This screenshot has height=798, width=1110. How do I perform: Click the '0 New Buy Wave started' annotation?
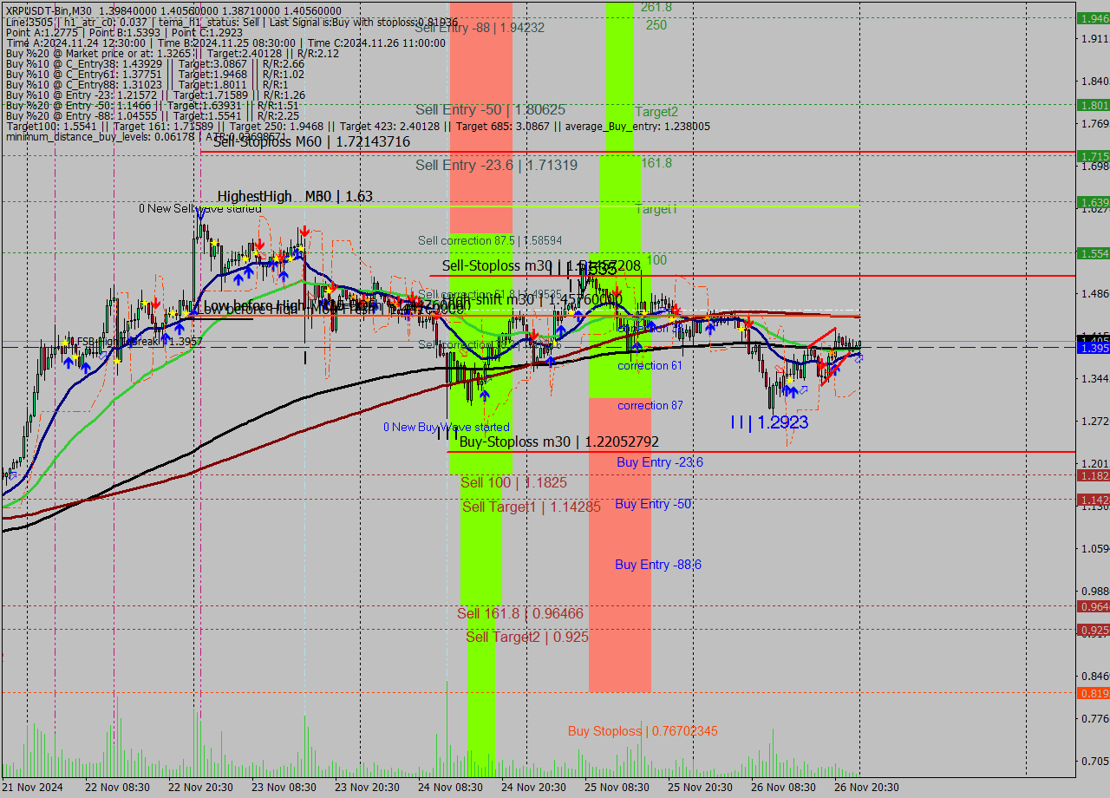coord(447,428)
